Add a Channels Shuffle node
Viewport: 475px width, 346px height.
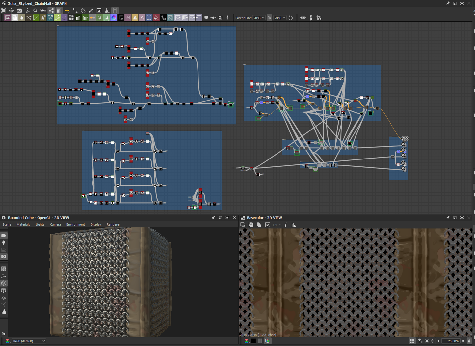(x=29, y=18)
